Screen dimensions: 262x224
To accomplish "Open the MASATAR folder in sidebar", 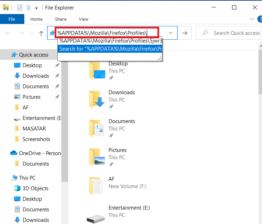I will coord(34,129).
